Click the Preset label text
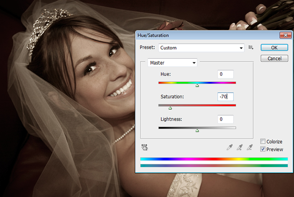 tap(147, 47)
